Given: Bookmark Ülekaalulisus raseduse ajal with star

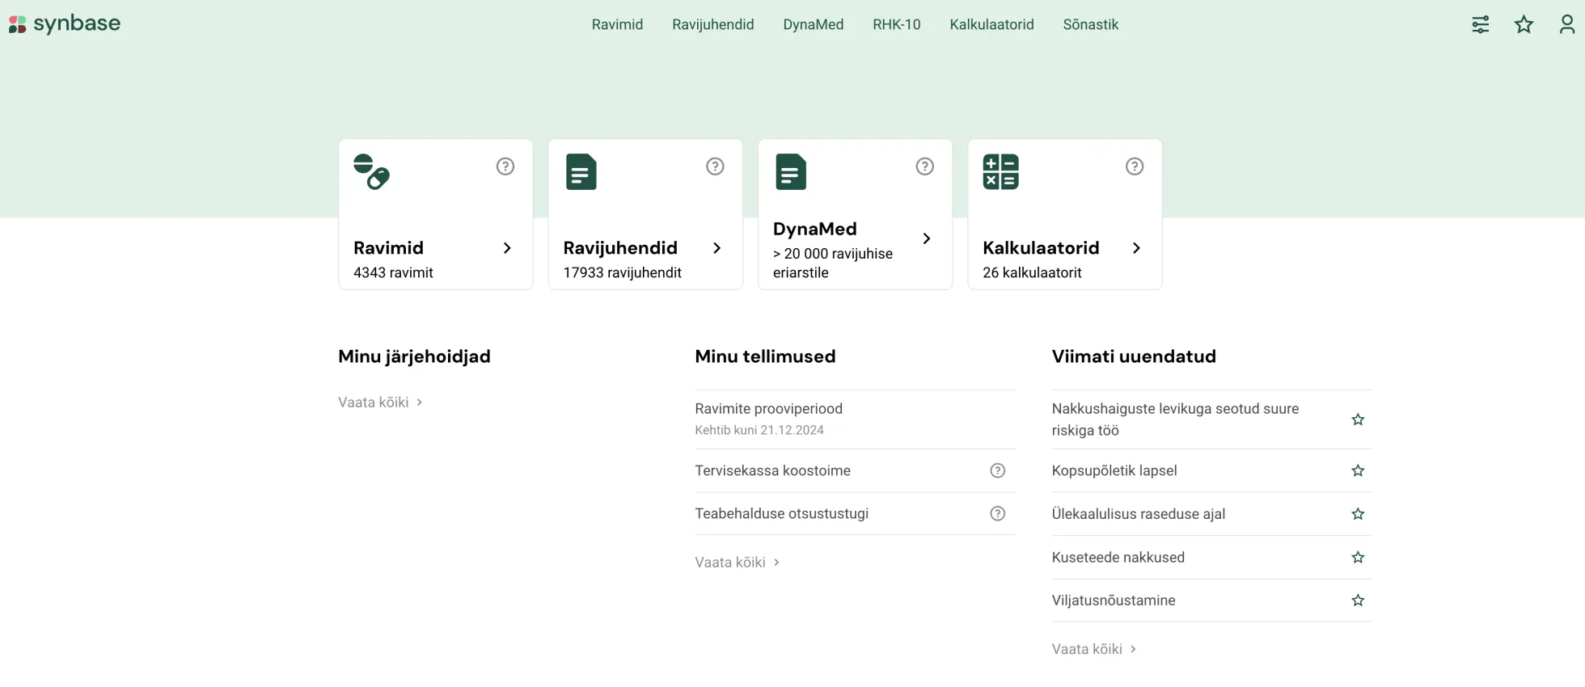Looking at the screenshot, I should click(x=1358, y=514).
